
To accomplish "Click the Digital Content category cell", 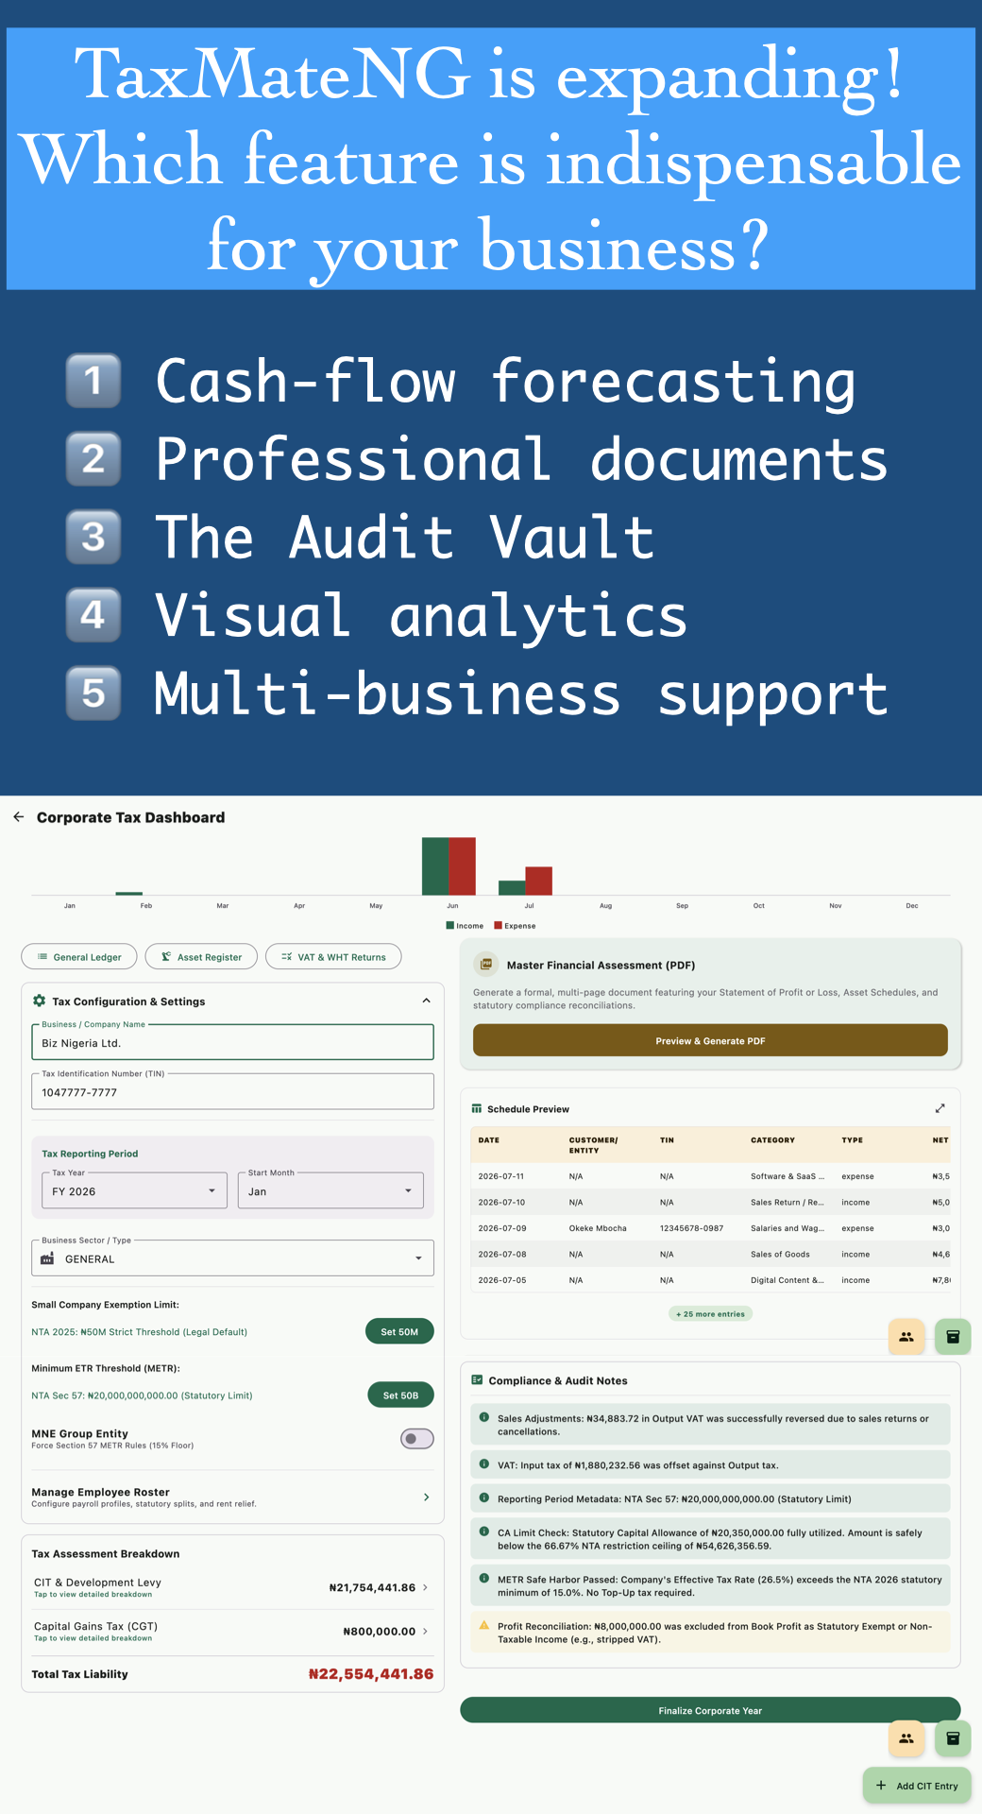I will [787, 1279].
